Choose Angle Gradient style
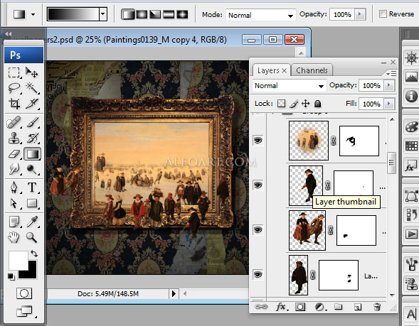Viewport: 419px width, 326px height. [x=155, y=14]
